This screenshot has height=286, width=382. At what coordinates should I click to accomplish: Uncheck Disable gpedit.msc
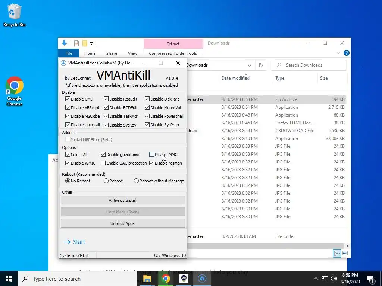click(x=103, y=155)
